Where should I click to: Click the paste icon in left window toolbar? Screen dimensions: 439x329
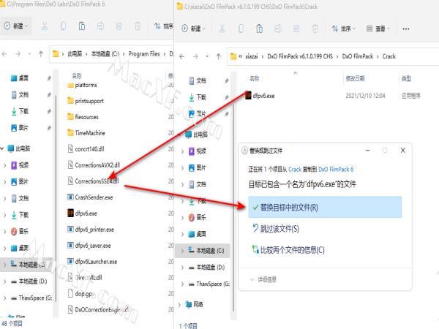[x=82, y=26]
